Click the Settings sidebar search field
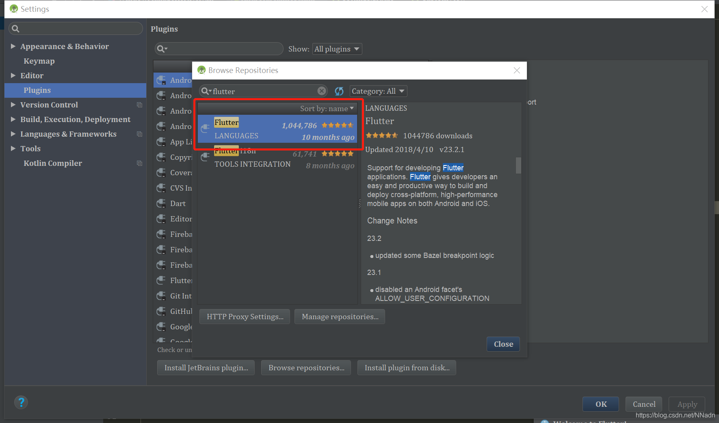 pyautogui.click(x=76, y=28)
